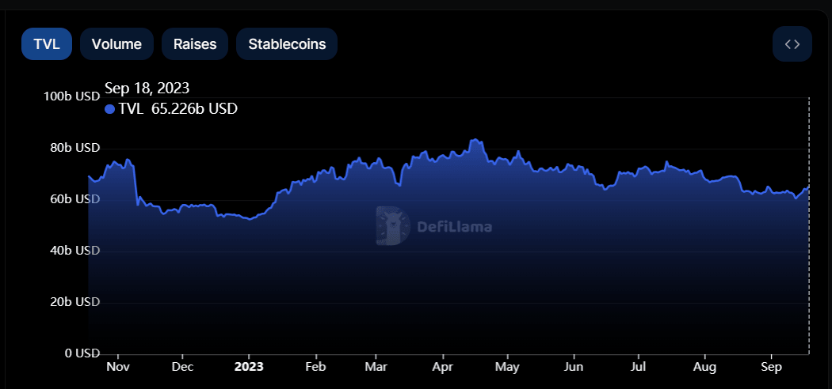This screenshot has height=389, width=832.
Task: Click the '20b USD' axis label
Action: click(x=76, y=302)
